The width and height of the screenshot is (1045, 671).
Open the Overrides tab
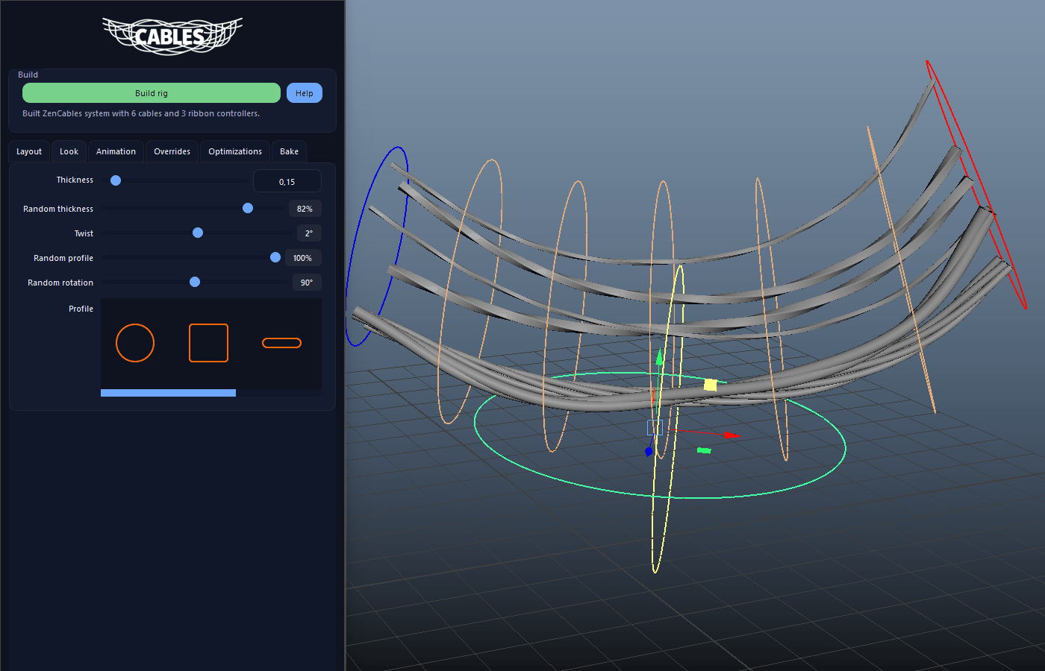(172, 151)
